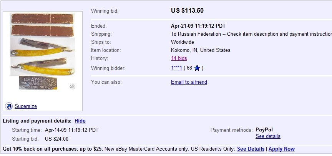Click the small watermark icon beside the Chapman's stamp
The width and height of the screenshot is (332, 156).
(72, 87)
